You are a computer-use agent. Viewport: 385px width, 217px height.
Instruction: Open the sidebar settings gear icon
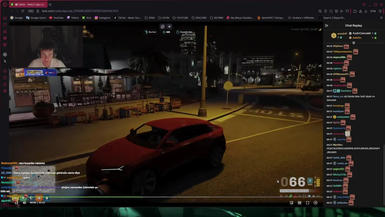tap(5, 91)
